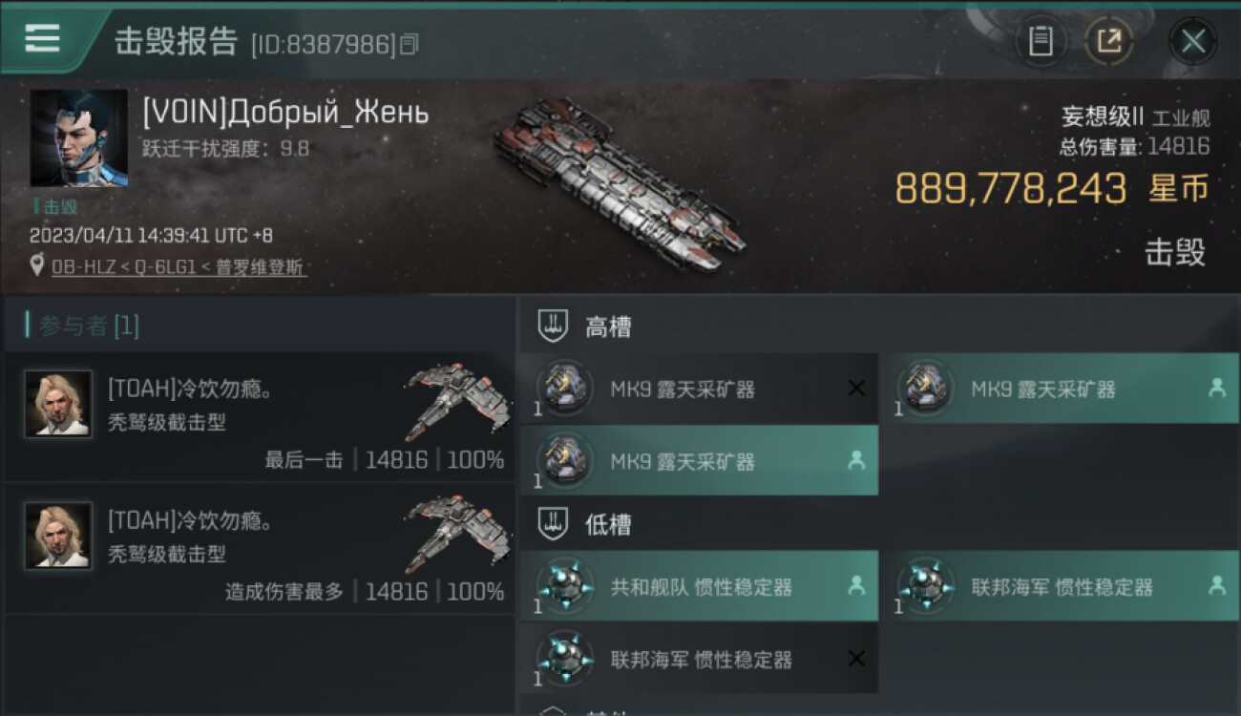Select the highlighted second-row MK9 露天采矿器
1241x716 pixels.
click(x=699, y=461)
